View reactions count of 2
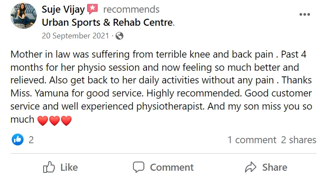 point(31,140)
